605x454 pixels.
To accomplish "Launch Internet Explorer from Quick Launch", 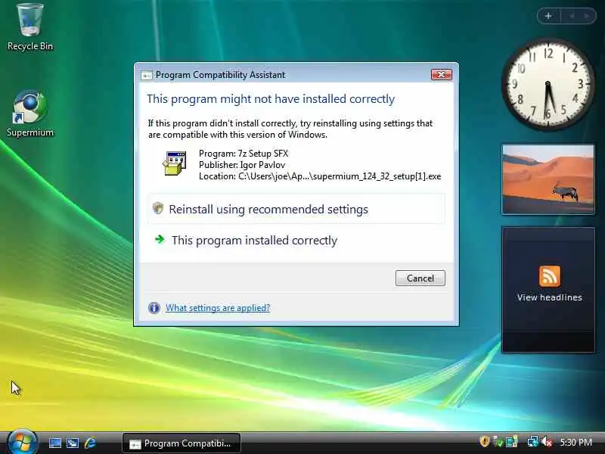I will [x=90, y=443].
